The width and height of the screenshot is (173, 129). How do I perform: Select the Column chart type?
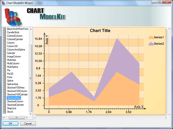click(x=11, y=43)
